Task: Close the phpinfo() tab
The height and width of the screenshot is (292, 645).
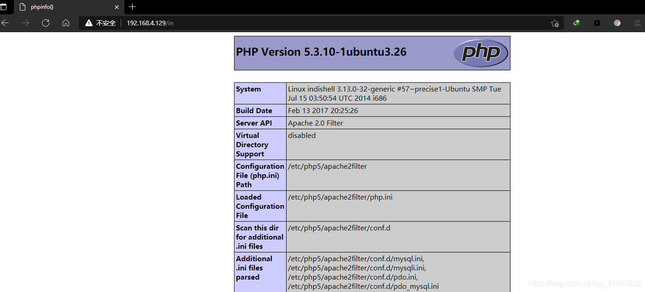Action: (117, 7)
